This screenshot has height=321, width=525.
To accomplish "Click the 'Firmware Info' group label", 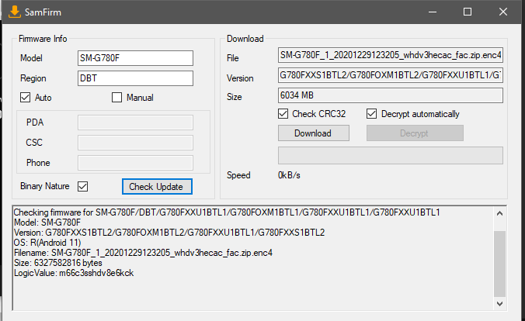I will [x=43, y=39].
